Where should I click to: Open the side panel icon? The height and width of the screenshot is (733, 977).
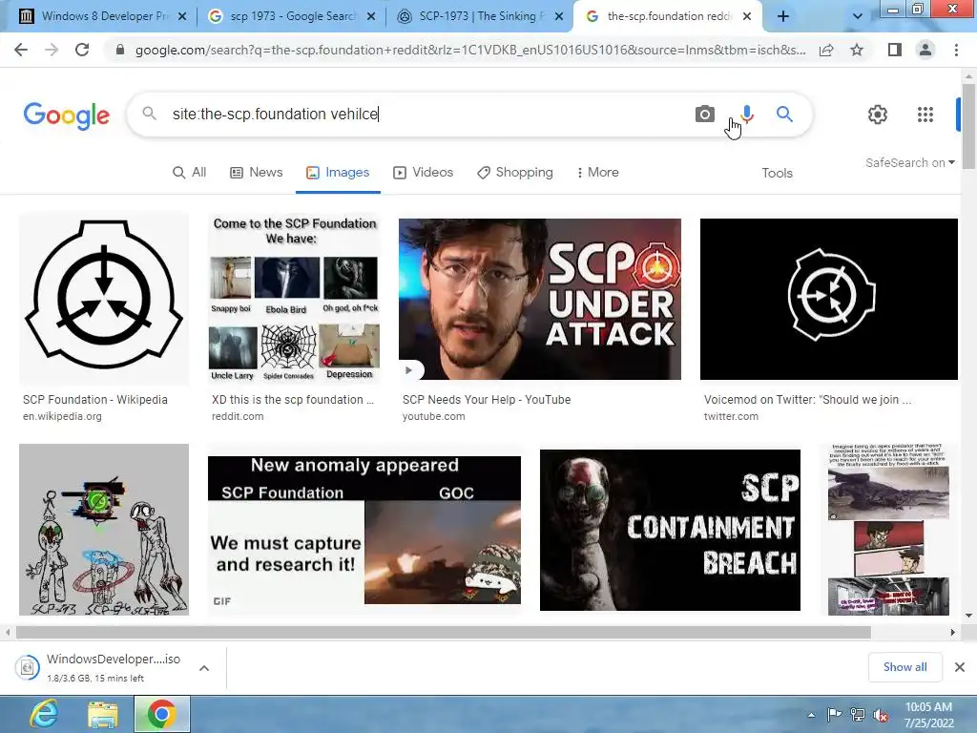895,50
